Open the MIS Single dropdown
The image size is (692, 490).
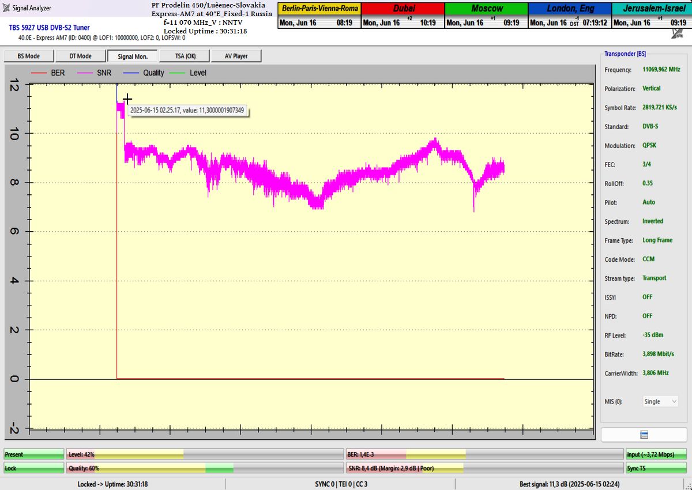click(x=660, y=401)
